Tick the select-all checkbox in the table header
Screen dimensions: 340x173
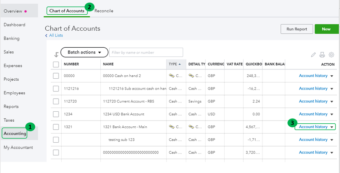(x=56, y=64)
